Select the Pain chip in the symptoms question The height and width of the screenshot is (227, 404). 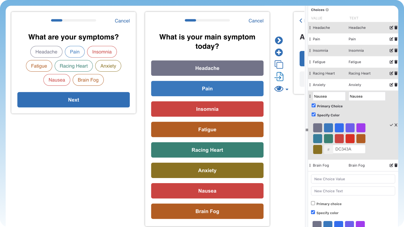pos(75,52)
